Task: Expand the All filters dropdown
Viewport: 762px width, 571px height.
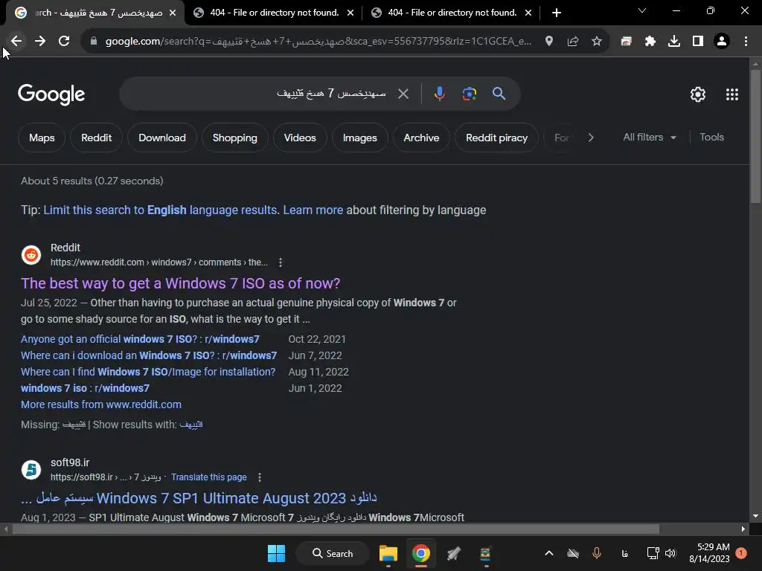Action: tap(650, 138)
